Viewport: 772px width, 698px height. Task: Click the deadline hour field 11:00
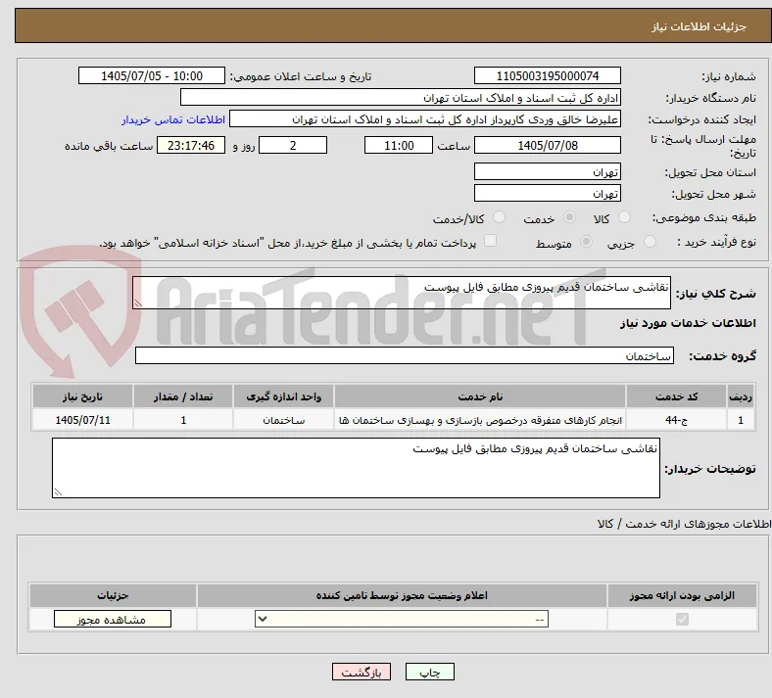click(x=399, y=145)
